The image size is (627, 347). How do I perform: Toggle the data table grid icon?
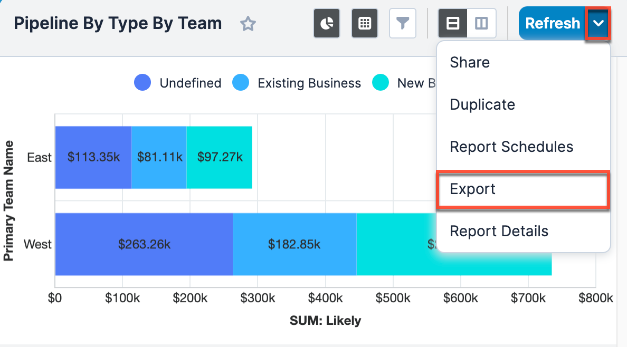365,24
